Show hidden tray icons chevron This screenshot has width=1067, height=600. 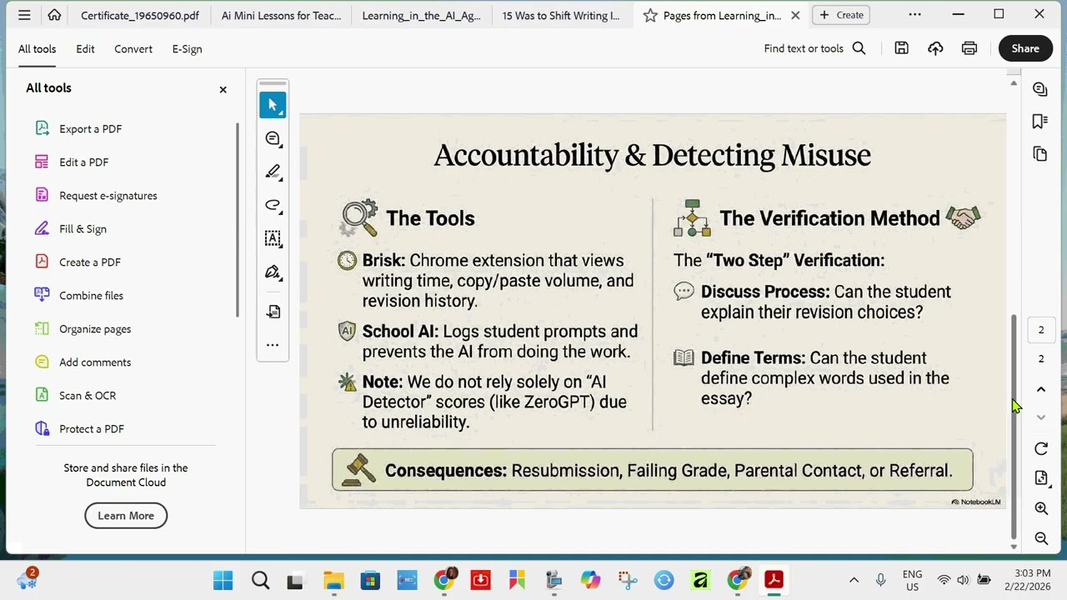(854, 580)
